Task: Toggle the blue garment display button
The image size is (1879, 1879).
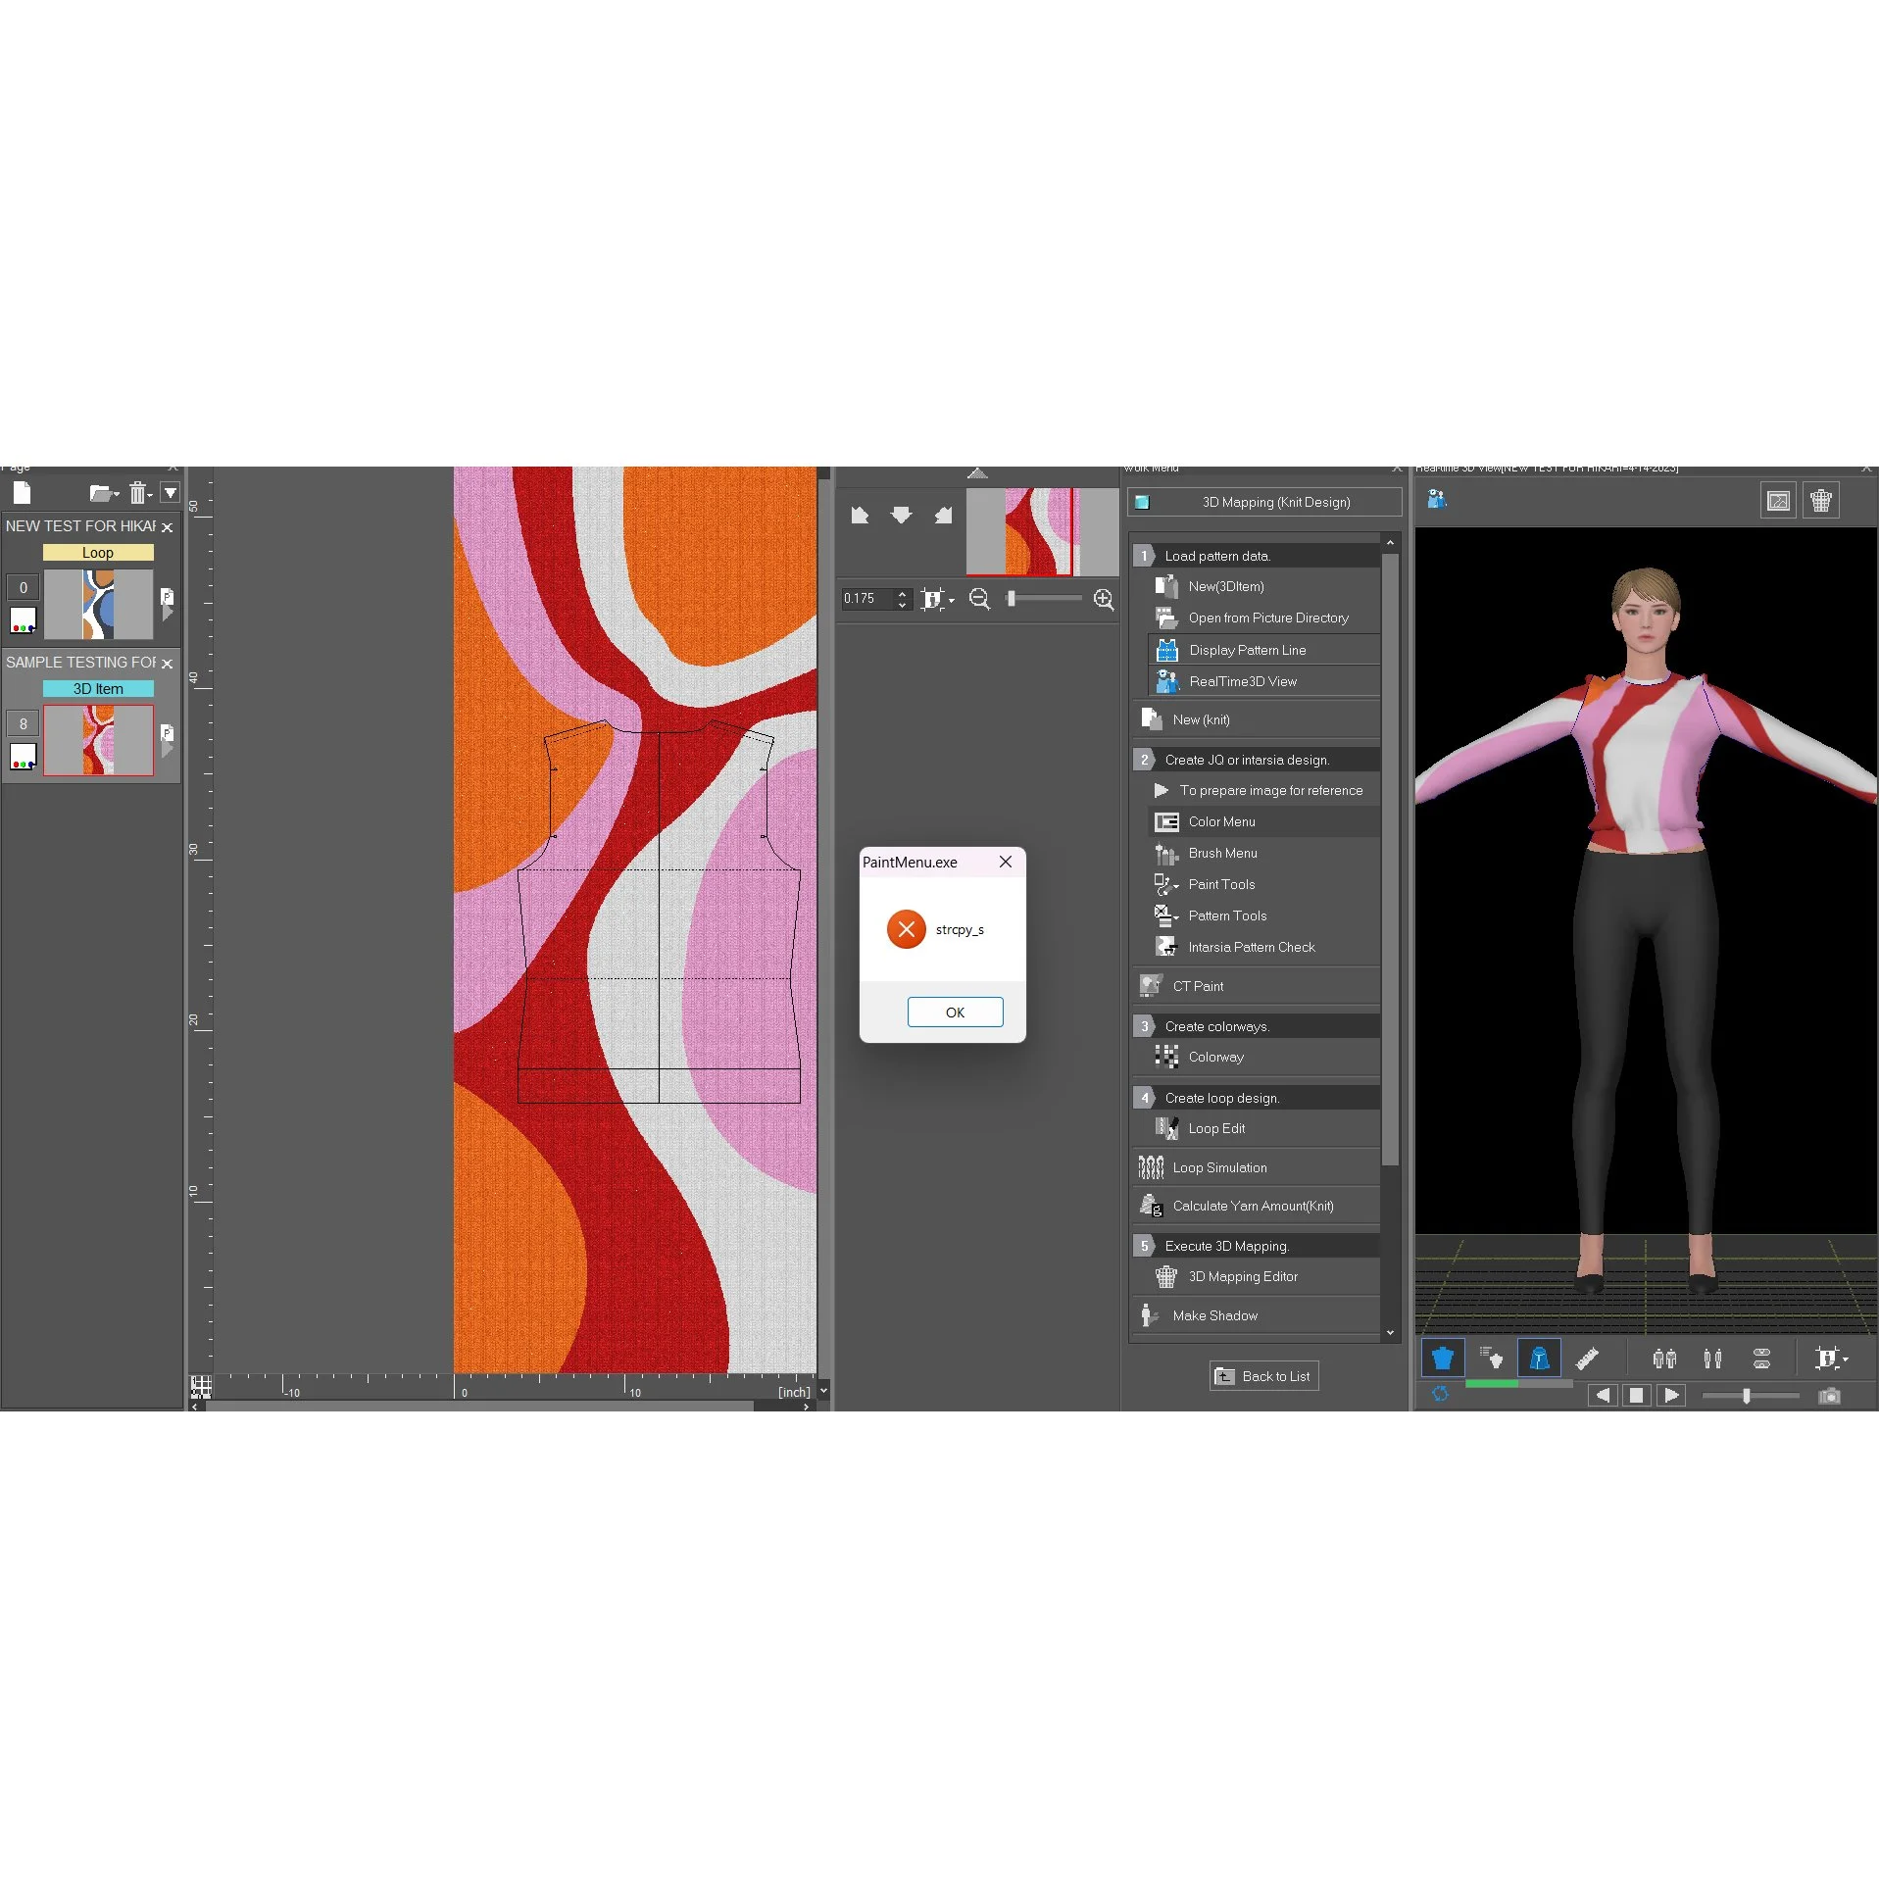Action: 1442,1358
